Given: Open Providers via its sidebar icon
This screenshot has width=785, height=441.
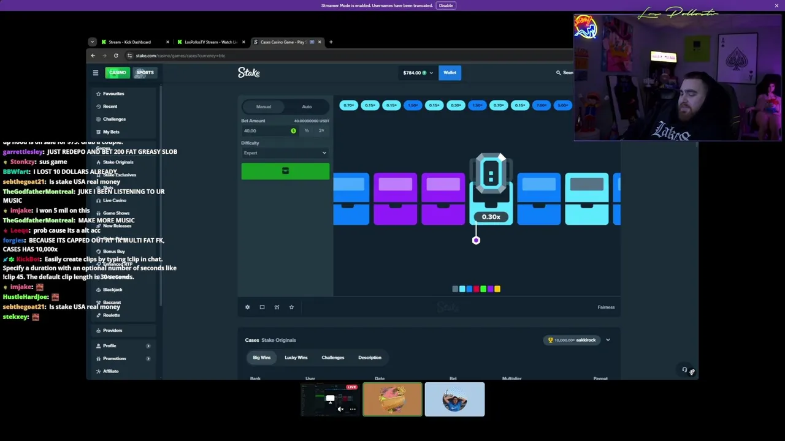Looking at the screenshot, I should click(98, 331).
